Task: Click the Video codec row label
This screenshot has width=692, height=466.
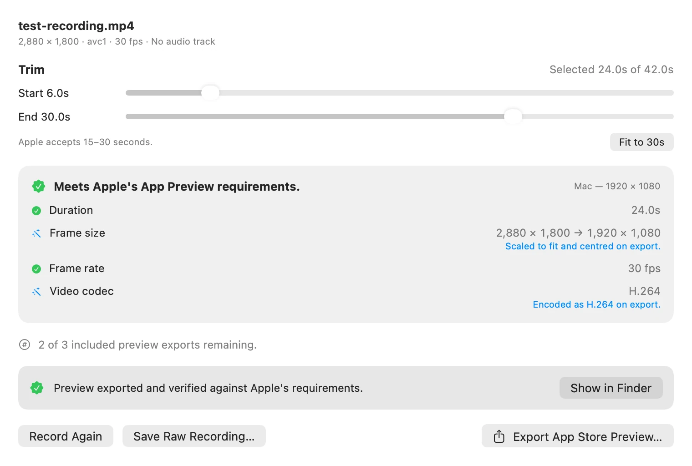Action: point(82,291)
